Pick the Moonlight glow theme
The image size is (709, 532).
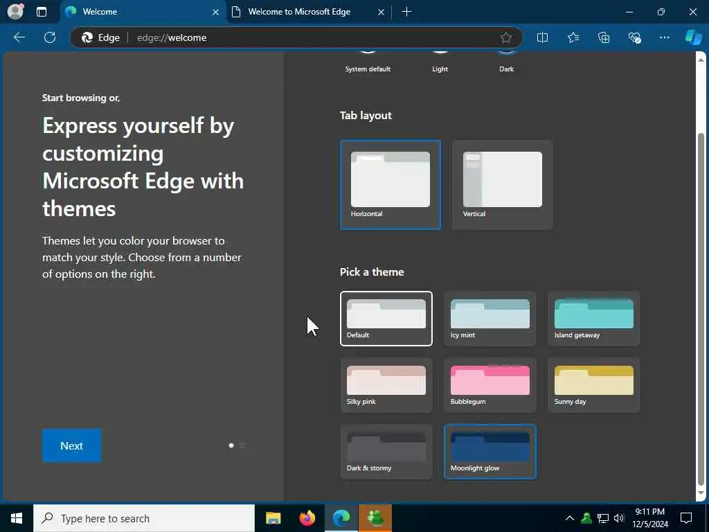pos(490,452)
